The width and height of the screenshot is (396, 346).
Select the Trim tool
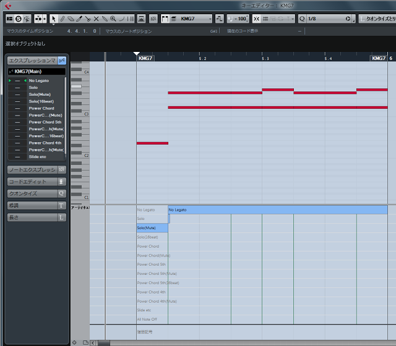(79, 19)
